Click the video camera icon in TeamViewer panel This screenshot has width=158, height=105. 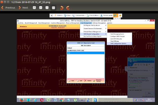(135, 65)
